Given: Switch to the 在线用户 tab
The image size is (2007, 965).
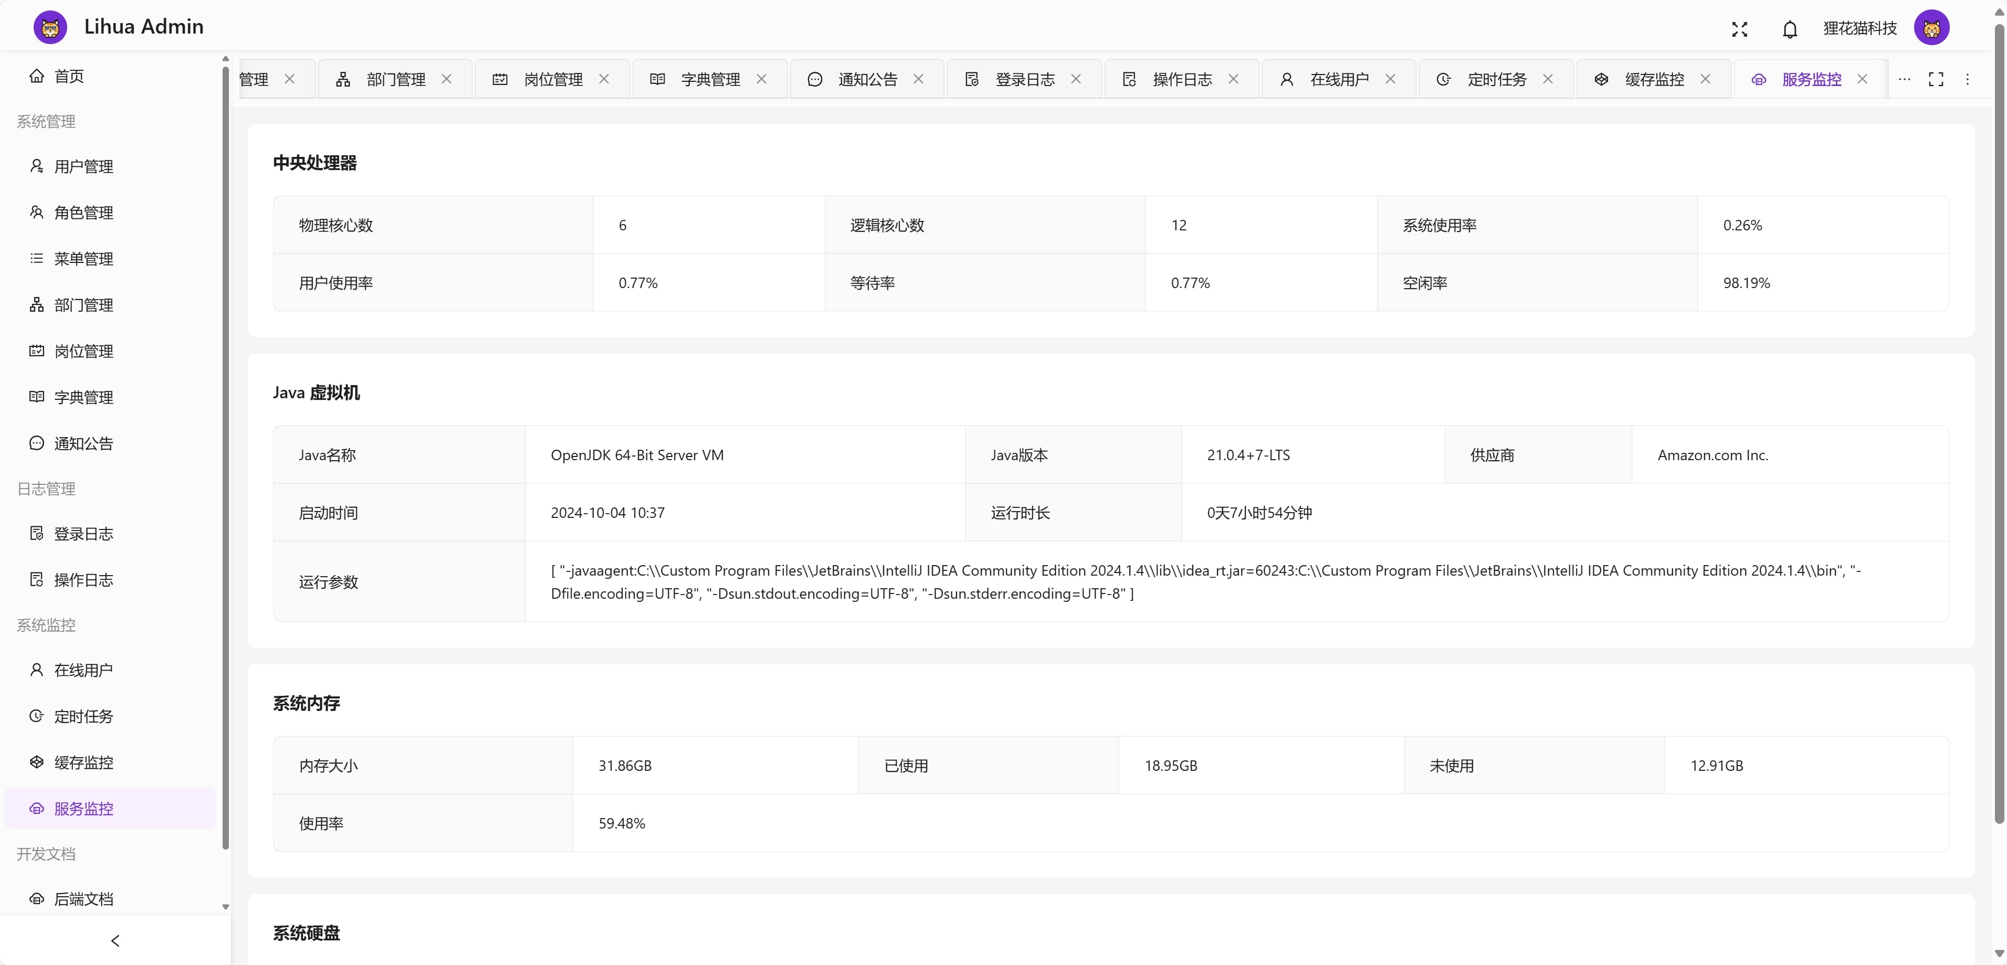Looking at the screenshot, I should pos(1339,79).
